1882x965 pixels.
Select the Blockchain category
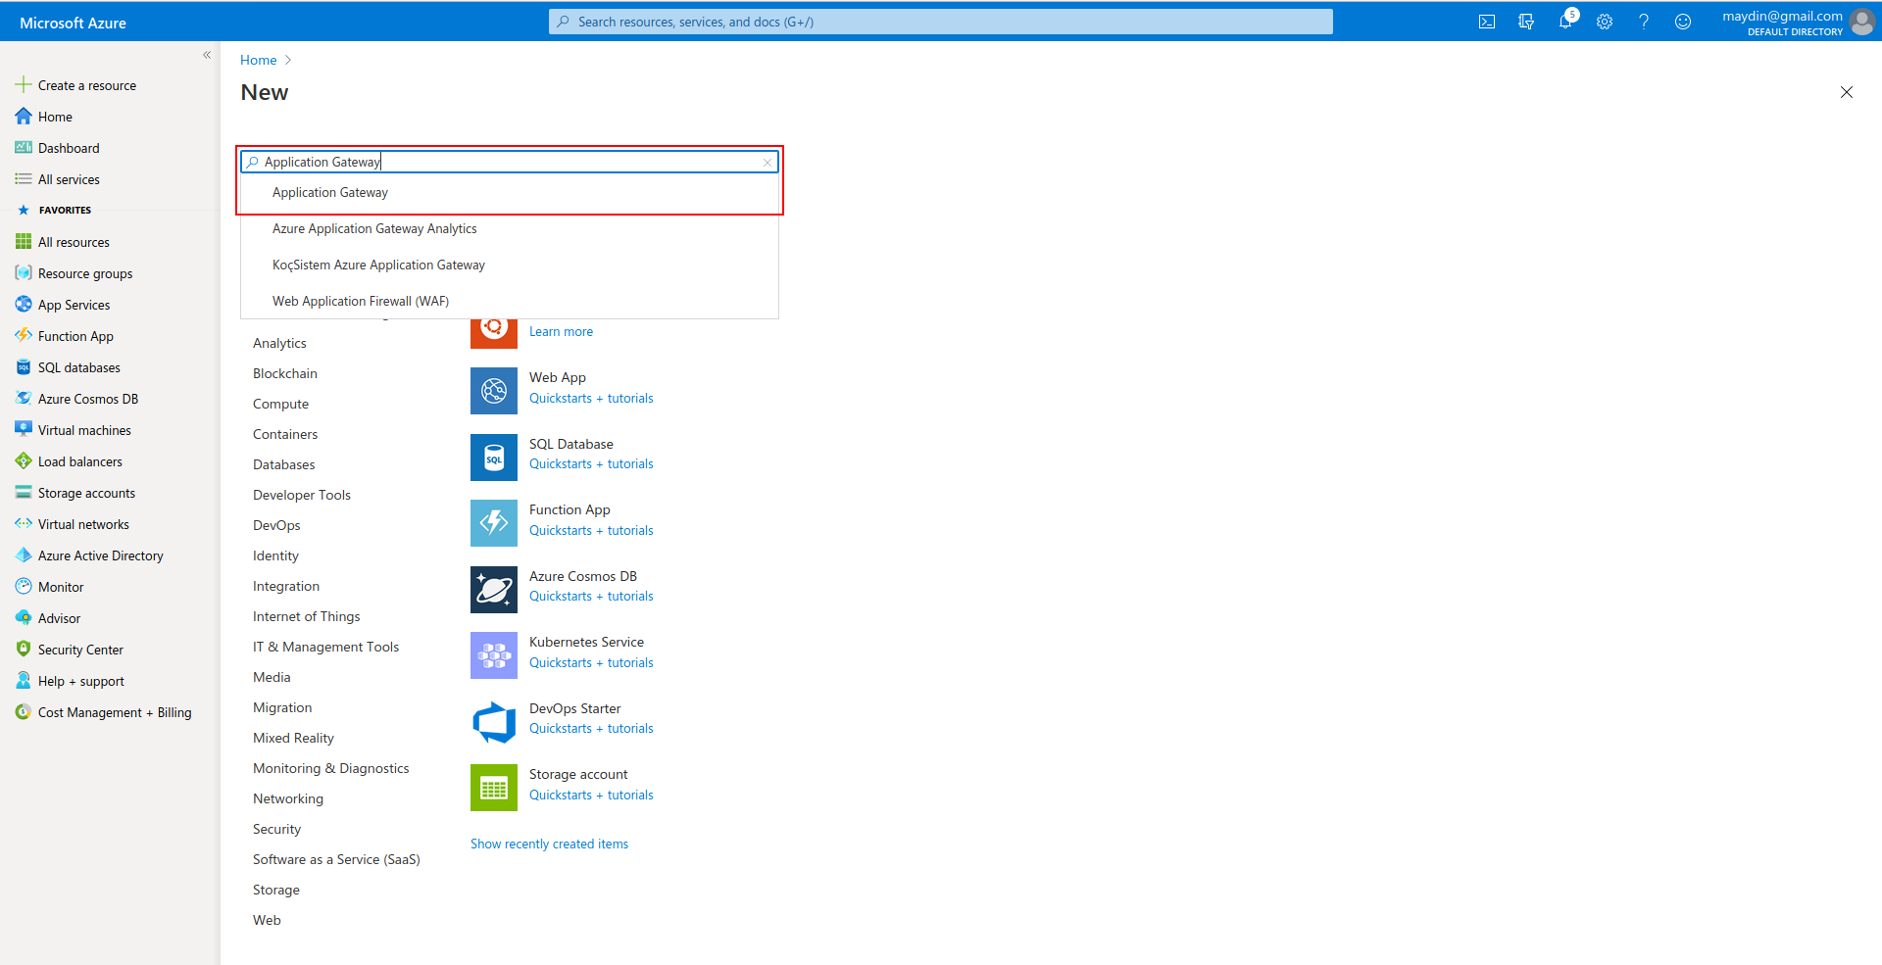click(285, 374)
